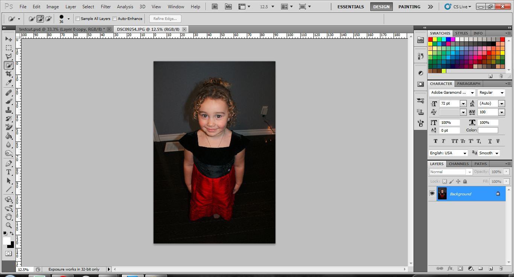The width and height of the screenshot is (514, 277).
Task: Open the text Color swatch
Action: (488, 130)
